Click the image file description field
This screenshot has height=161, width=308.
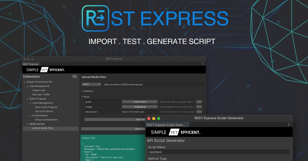(x=177, y=107)
